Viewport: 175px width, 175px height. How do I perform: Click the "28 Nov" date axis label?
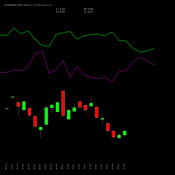point(29,166)
